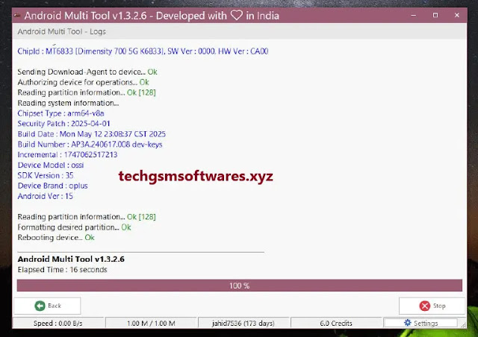Click the Incremental : 1747062517213 line
This screenshot has height=337, width=478.
[67, 154]
